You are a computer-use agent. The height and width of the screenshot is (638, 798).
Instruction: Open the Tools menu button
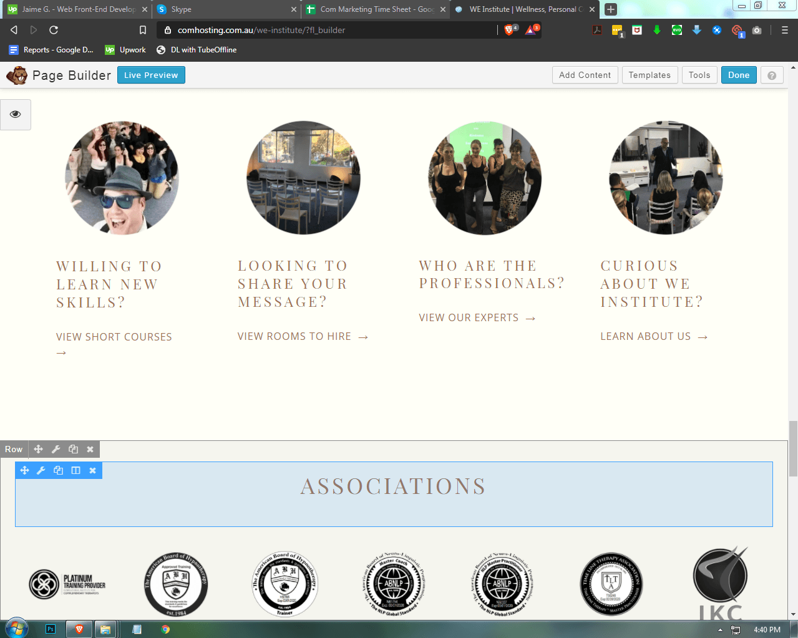699,75
